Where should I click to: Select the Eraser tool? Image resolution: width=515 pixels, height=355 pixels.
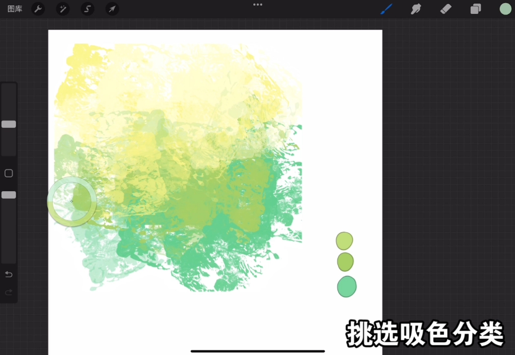point(446,9)
